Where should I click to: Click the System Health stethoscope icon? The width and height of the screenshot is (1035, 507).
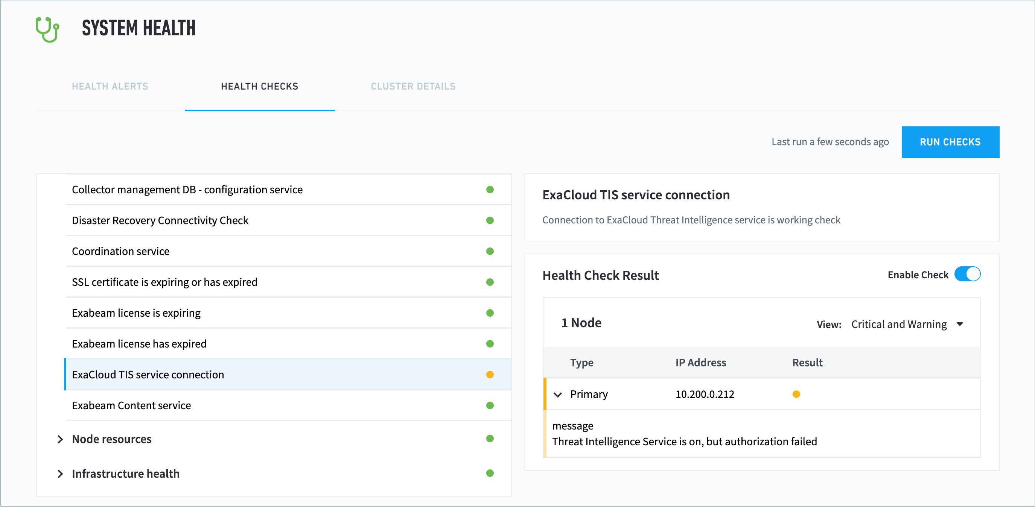coord(47,29)
